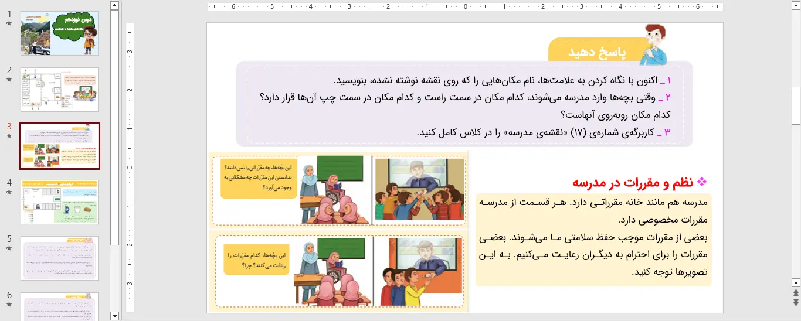Click the animation star under slide 3
Viewport: 801px width, 321px height.
[9, 136]
